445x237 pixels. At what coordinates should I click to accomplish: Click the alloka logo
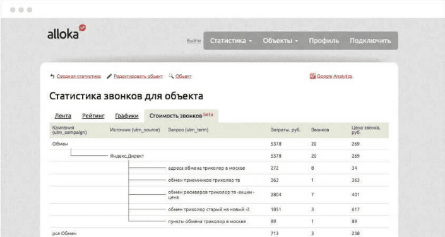click(66, 32)
